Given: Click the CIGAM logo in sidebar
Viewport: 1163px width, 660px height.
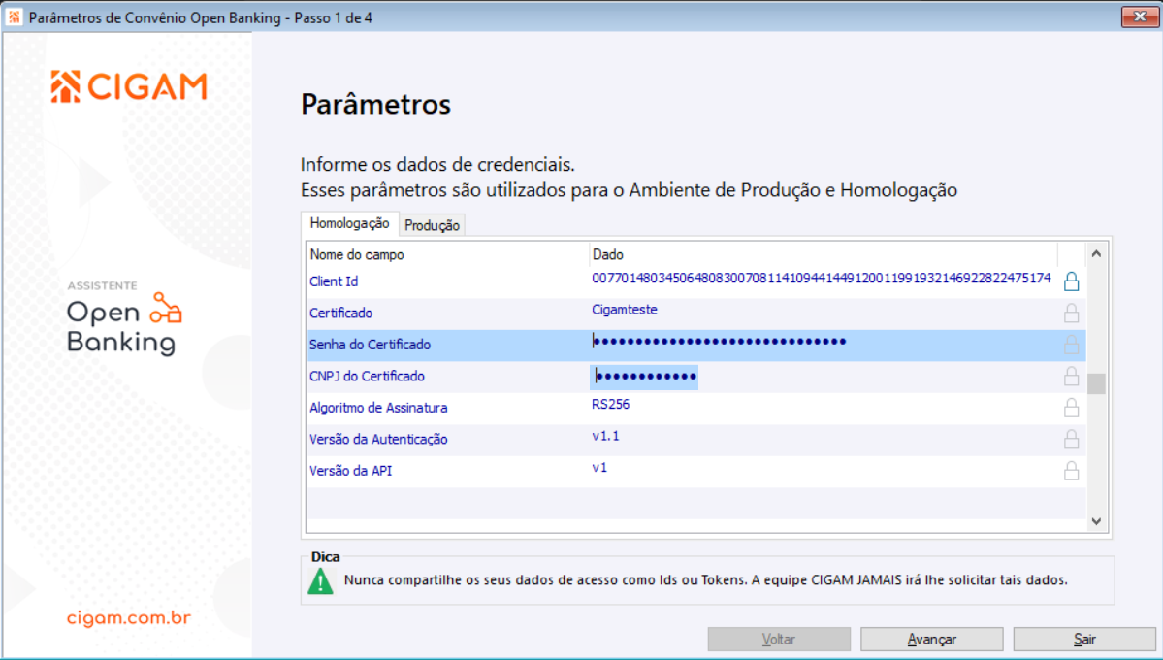Looking at the screenshot, I should [128, 86].
